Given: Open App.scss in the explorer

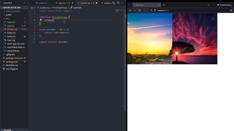Looking at the screenshot, I should 11,22.
